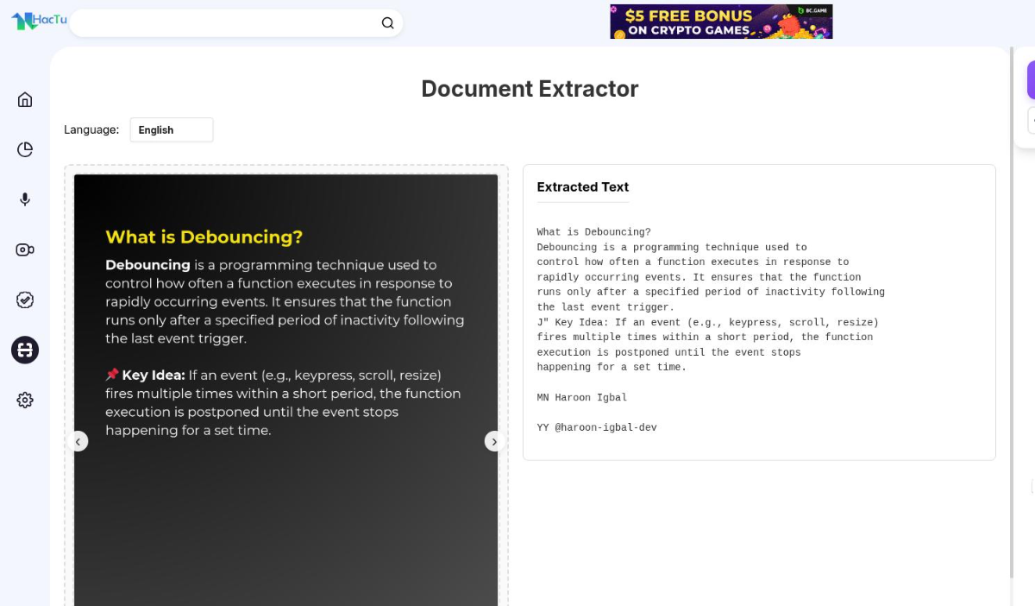Click extracted line "the last event trigger."
This screenshot has width=1035, height=606.
tap(605, 307)
